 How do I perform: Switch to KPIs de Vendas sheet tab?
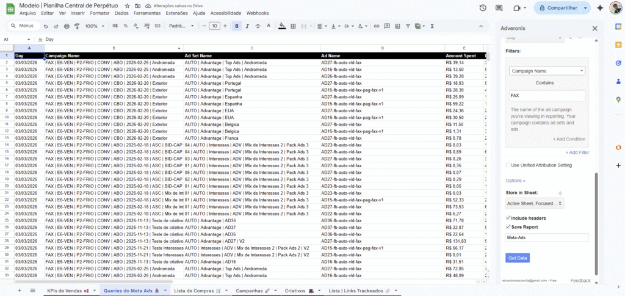tap(68, 291)
